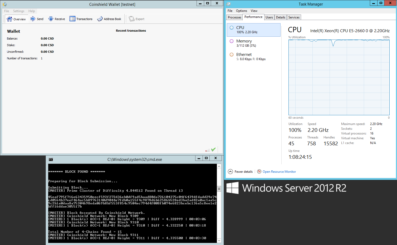Click the cmd scrollbar down arrow
This screenshot has width=397, height=245.
point(219,241)
